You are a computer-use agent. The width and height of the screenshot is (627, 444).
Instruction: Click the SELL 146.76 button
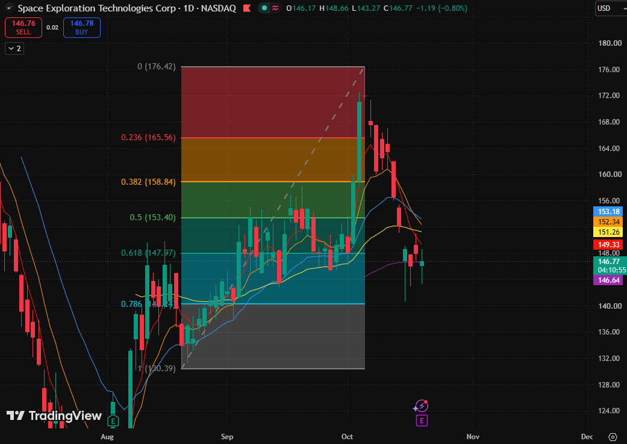pyautogui.click(x=23, y=28)
